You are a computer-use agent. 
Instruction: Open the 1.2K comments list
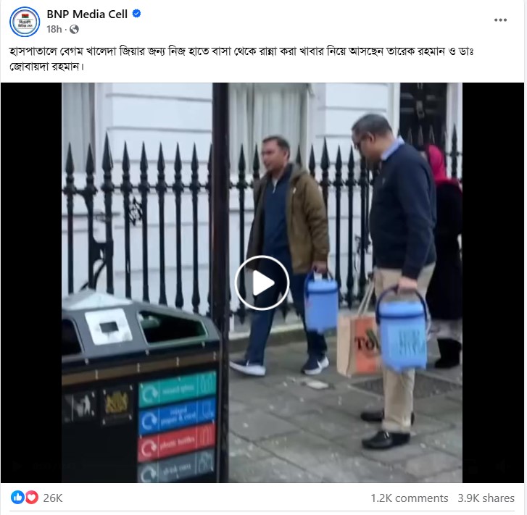coord(409,498)
